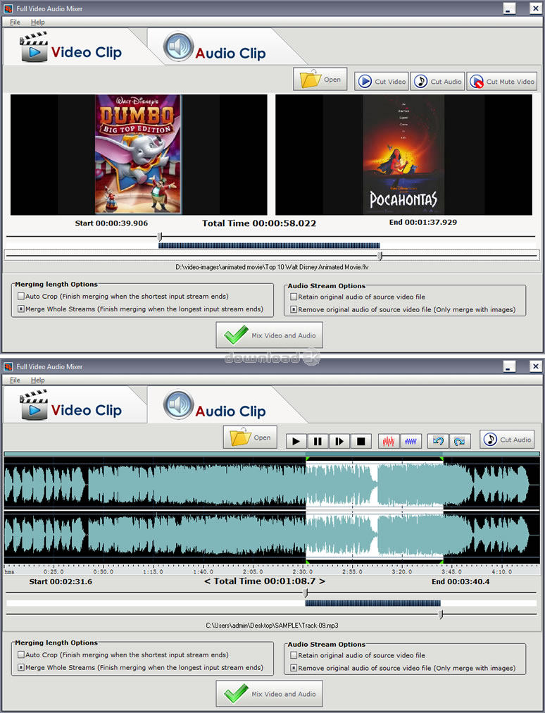
Task: Pause audio playback in the audio toolbar
Action: (x=318, y=441)
